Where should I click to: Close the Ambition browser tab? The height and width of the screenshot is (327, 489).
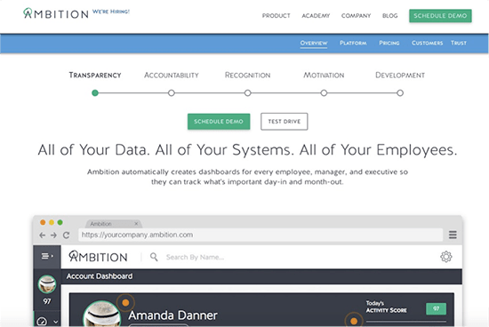tap(136, 224)
